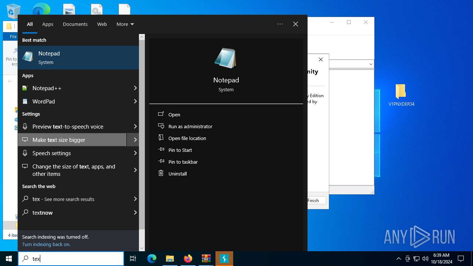Open Preview text-to-speech voice setting
Screen dimensions: 473x266
click(x=72, y=126)
